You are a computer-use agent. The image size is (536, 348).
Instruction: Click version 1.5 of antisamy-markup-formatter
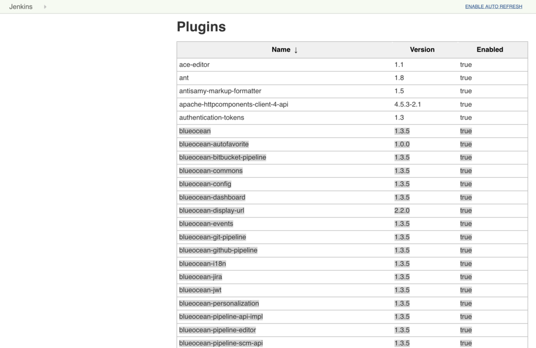click(399, 91)
